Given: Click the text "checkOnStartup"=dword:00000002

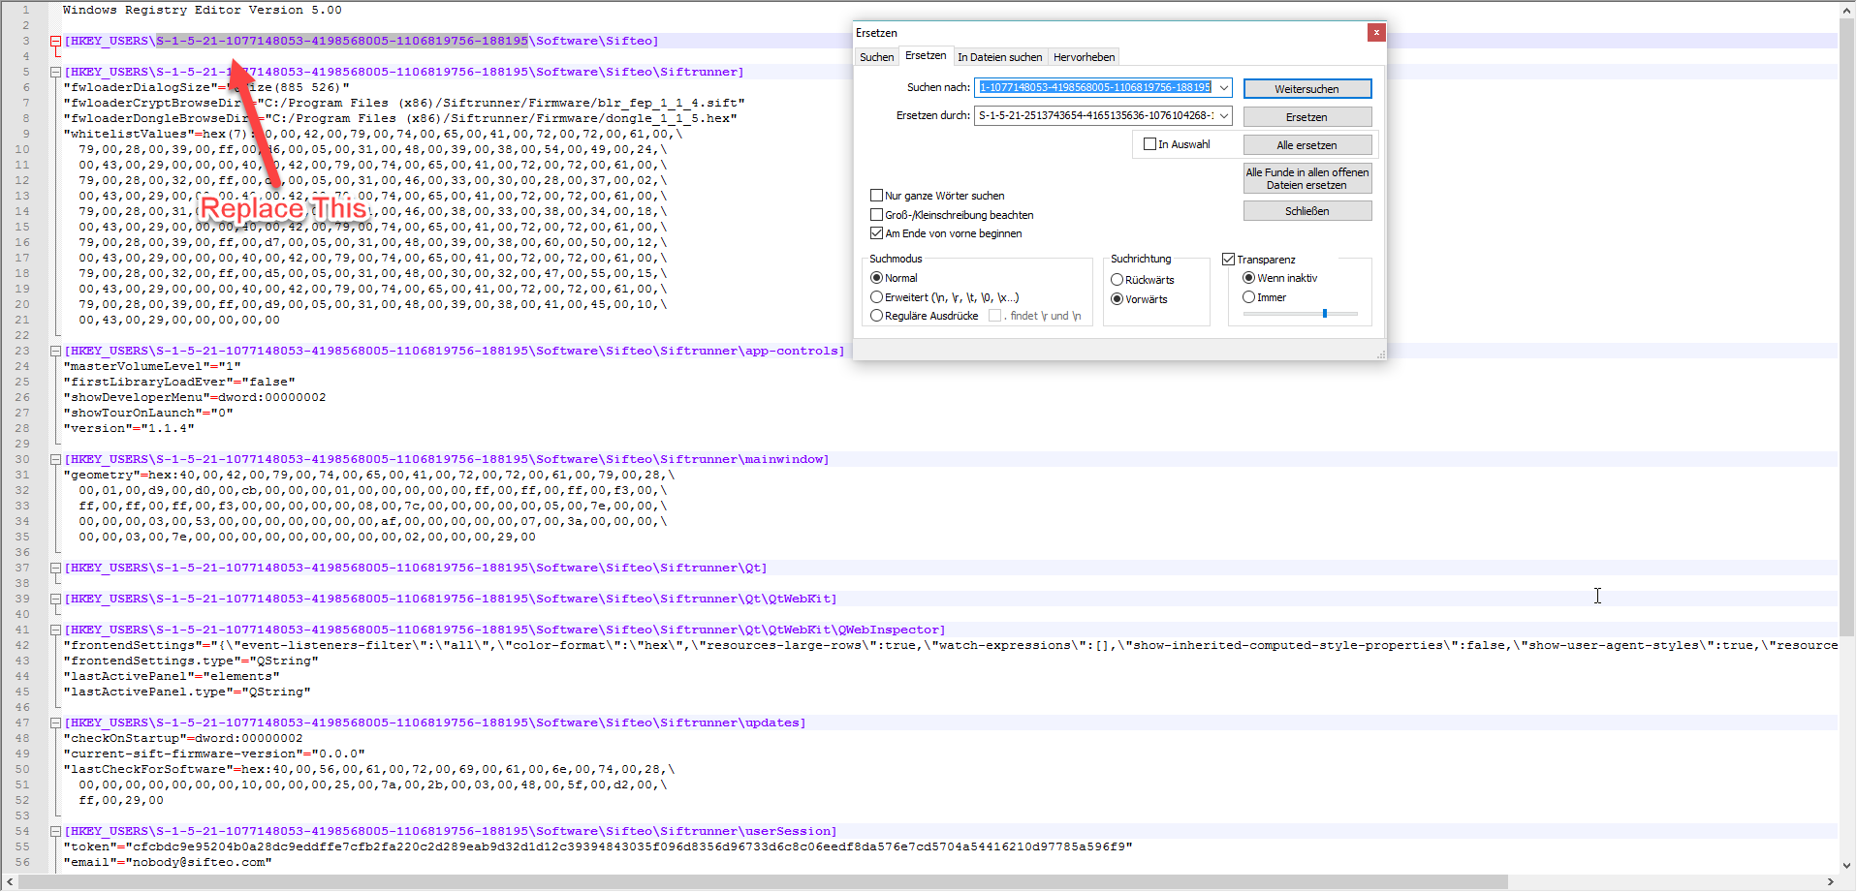Looking at the screenshot, I should [183, 738].
